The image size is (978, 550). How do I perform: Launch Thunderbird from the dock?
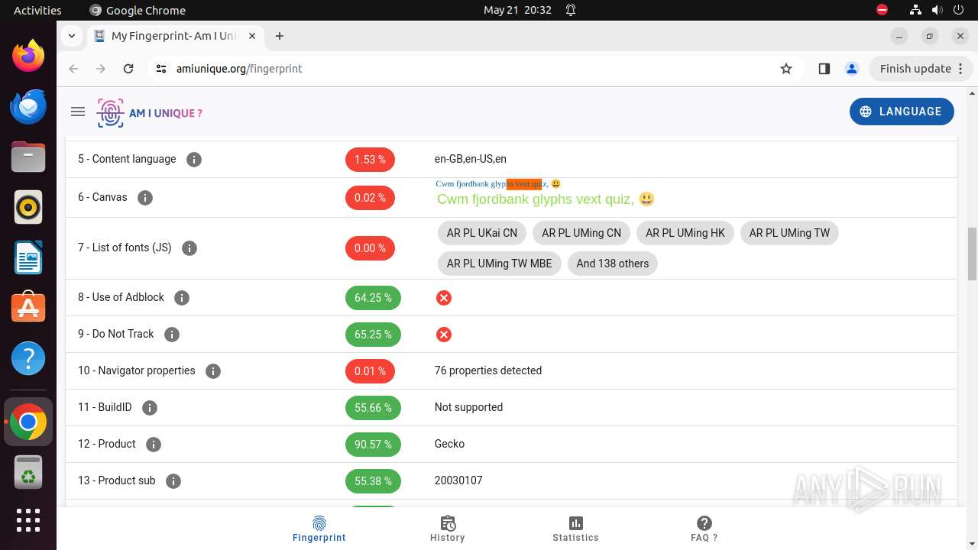click(28, 106)
